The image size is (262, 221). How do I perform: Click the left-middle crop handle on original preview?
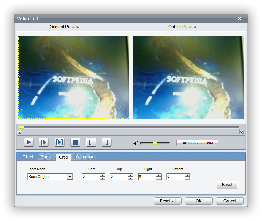tap(19, 77)
